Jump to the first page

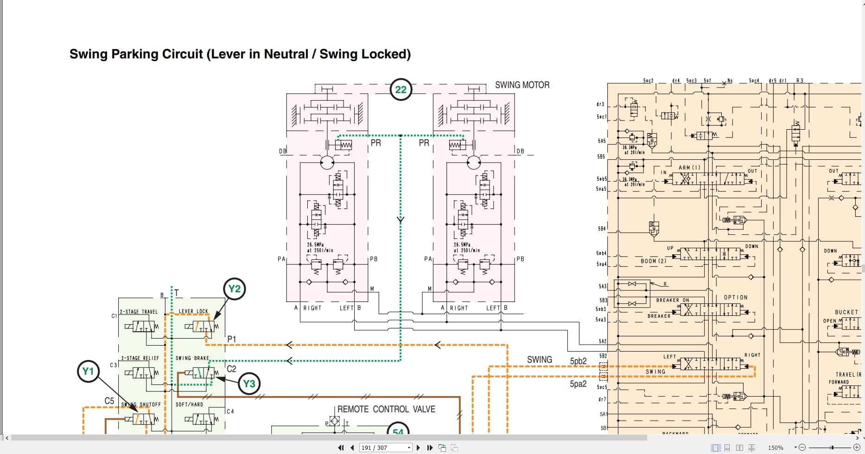pyautogui.click(x=341, y=448)
